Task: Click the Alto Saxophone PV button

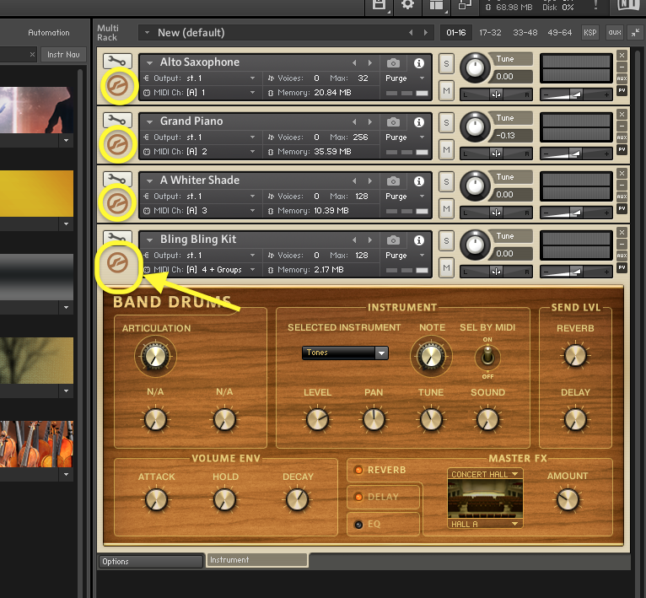Action: point(622,90)
